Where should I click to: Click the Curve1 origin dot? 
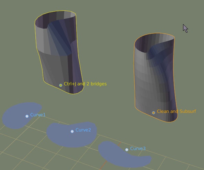click(x=27, y=116)
